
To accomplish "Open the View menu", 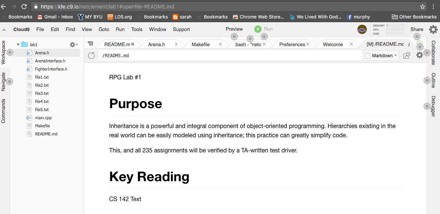I will (87, 30).
